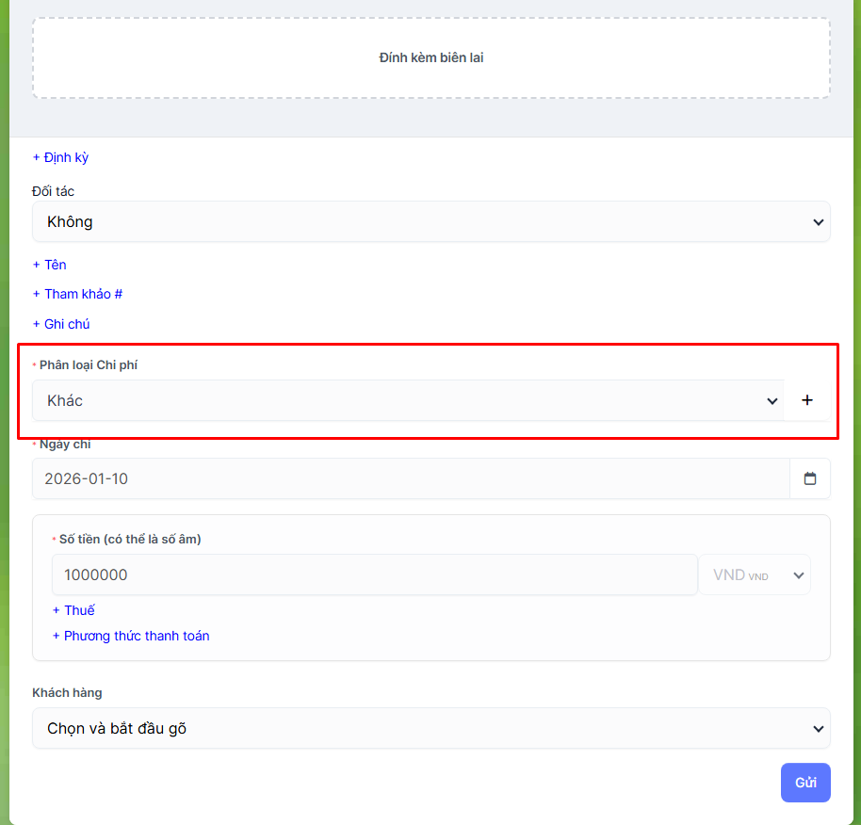Add '+ Phương thức thanh toán' payment method
Image resolution: width=861 pixels, height=825 pixels.
pos(131,636)
